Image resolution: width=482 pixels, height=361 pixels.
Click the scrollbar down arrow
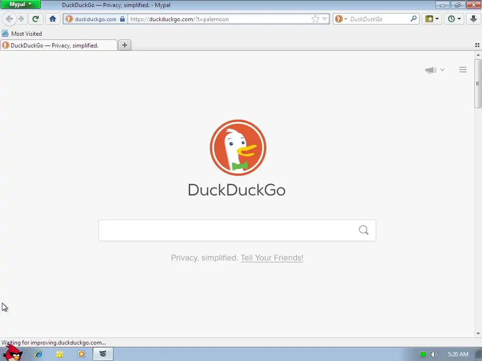(x=478, y=334)
